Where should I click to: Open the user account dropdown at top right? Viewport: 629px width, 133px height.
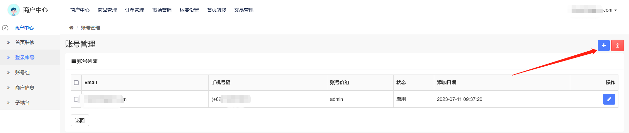point(594,10)
